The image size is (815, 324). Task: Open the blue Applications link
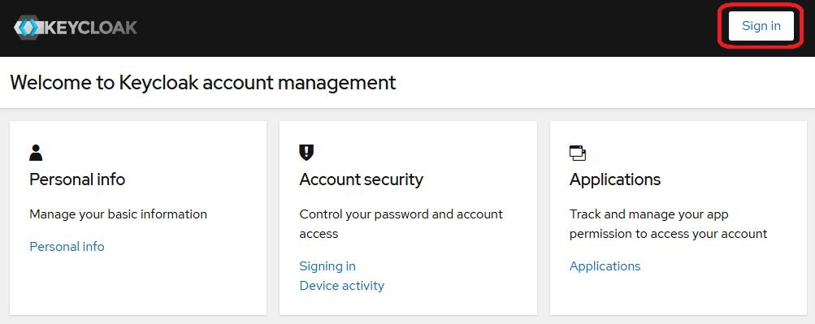click(605, 266)
